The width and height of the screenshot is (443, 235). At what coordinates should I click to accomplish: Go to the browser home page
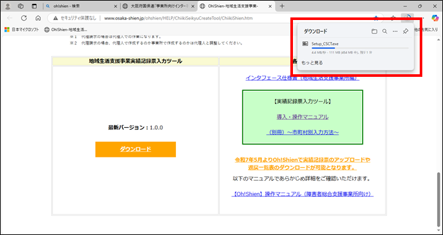tap(38, 18)
